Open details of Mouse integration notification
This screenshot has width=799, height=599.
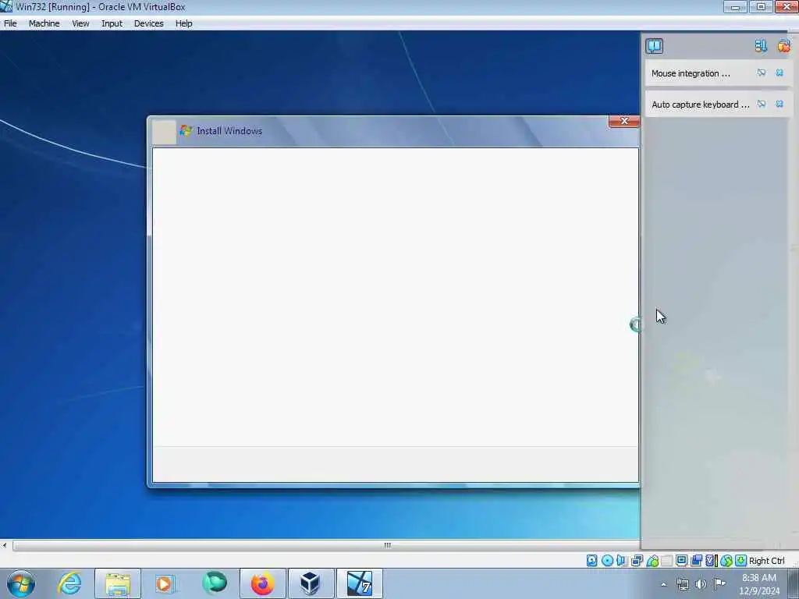762,73
